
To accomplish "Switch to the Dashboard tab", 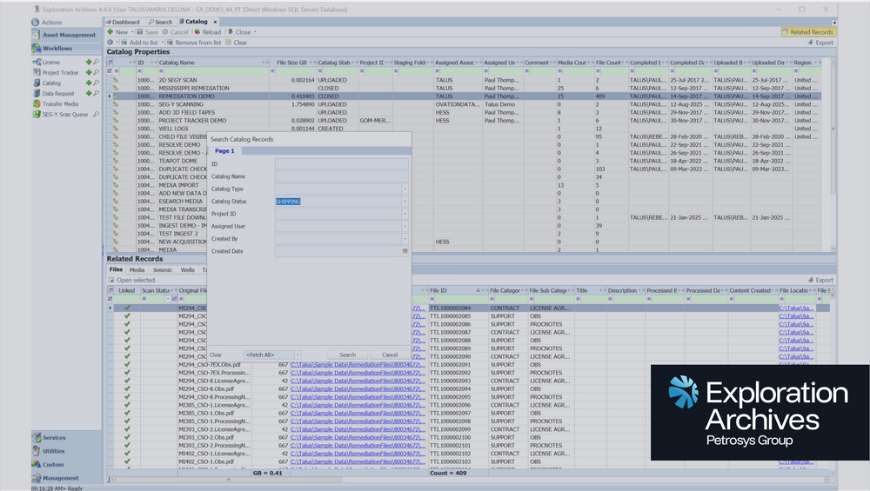I will pyautogui.click(x=124, y=22).
